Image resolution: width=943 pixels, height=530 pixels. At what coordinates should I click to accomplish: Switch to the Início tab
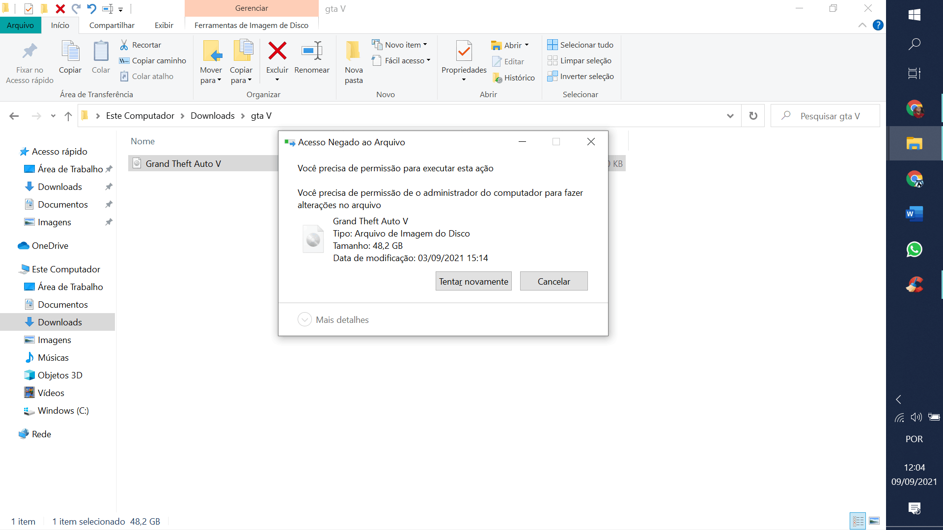60,25
